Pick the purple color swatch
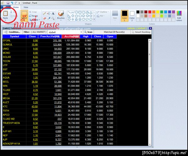 point(174,12)
